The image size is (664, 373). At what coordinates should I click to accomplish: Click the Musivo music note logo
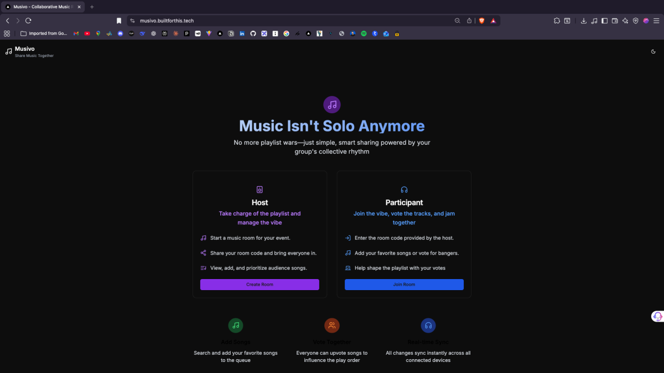[8, 51]
